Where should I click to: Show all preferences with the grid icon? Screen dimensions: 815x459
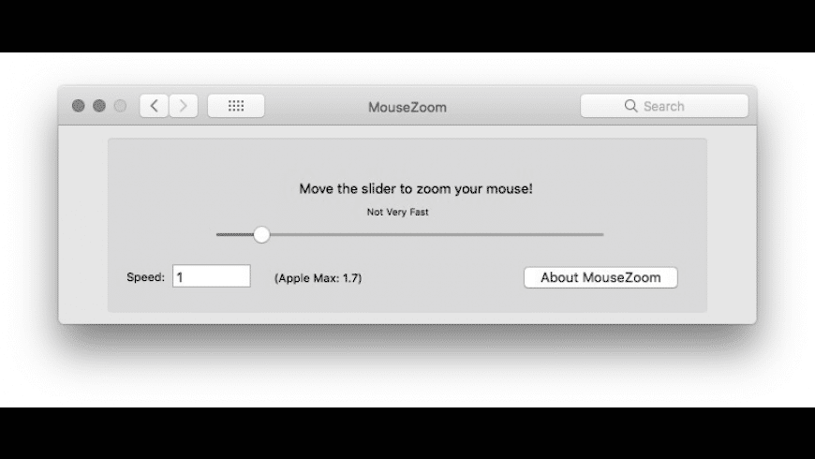236,106
